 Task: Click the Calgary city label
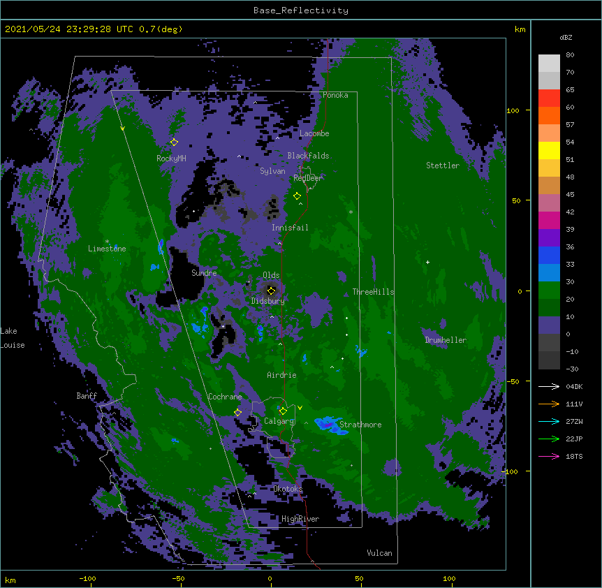pyautogui.click(x=279, y=421)
